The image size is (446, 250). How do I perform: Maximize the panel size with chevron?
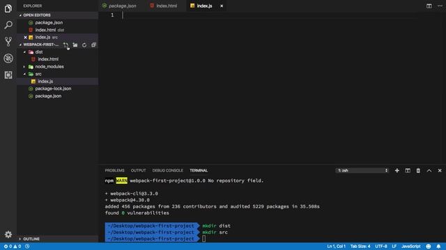pyautogui.click(x=429, y=170)
